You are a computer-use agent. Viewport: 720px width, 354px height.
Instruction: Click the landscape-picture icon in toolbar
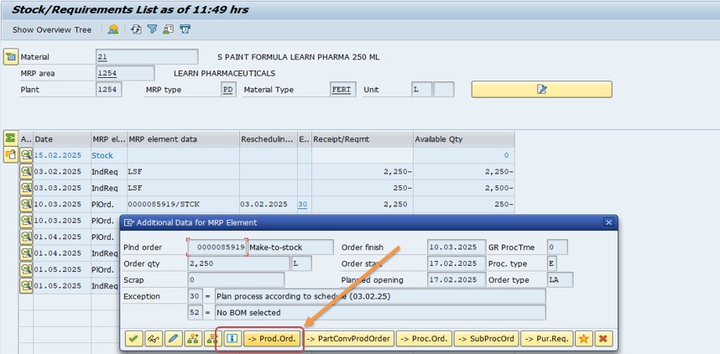[113, 29]
